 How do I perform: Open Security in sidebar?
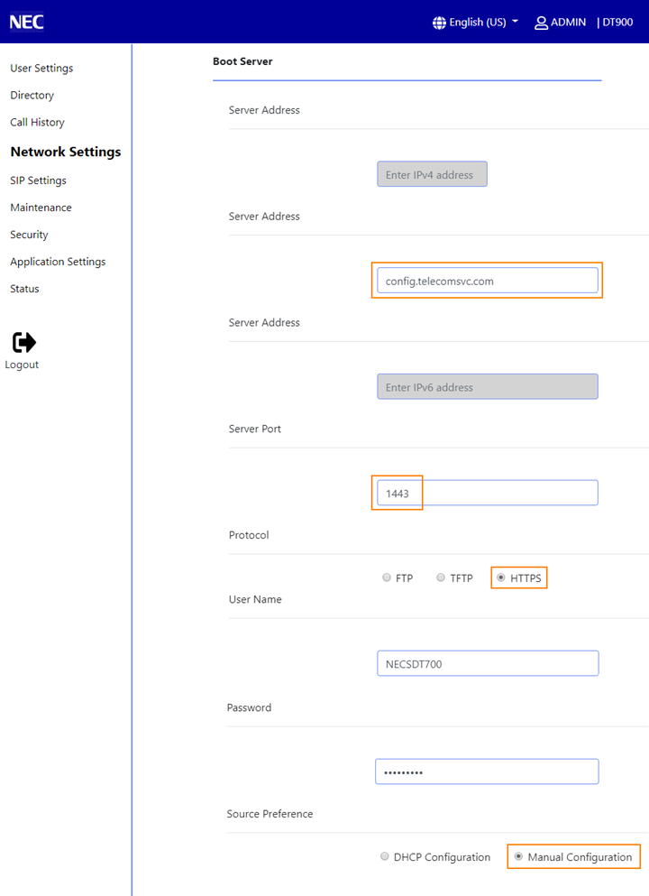[29, 235]
